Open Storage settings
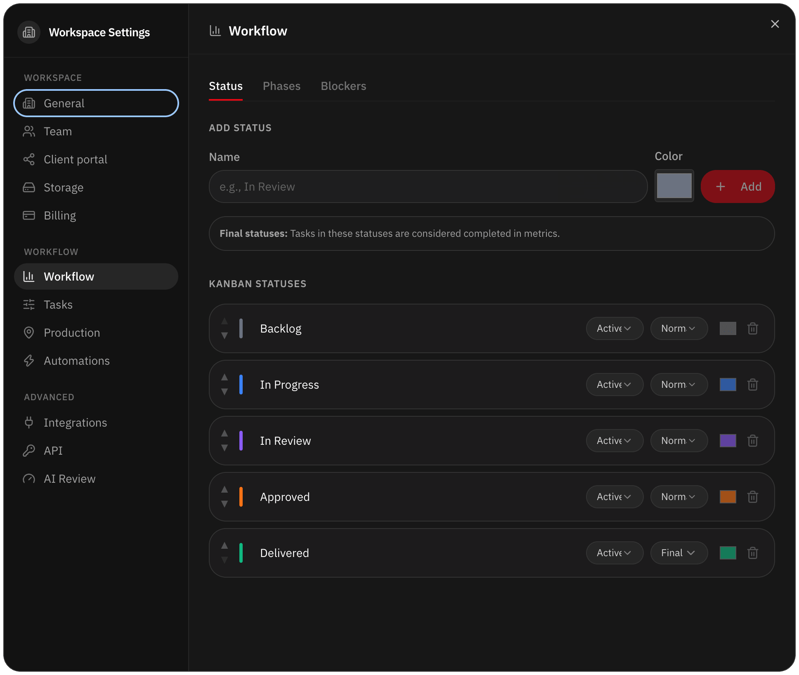 pos(96,187)
